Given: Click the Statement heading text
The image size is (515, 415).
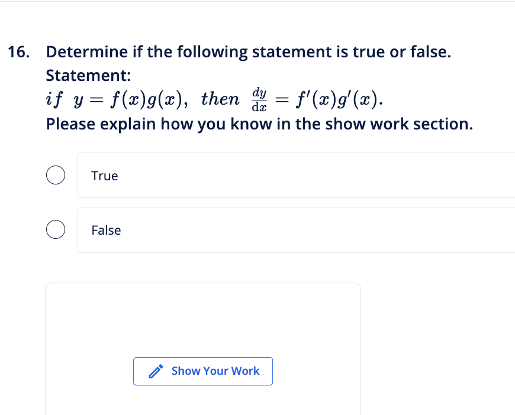Looking at the screenshot, I should tap(88, 75).
